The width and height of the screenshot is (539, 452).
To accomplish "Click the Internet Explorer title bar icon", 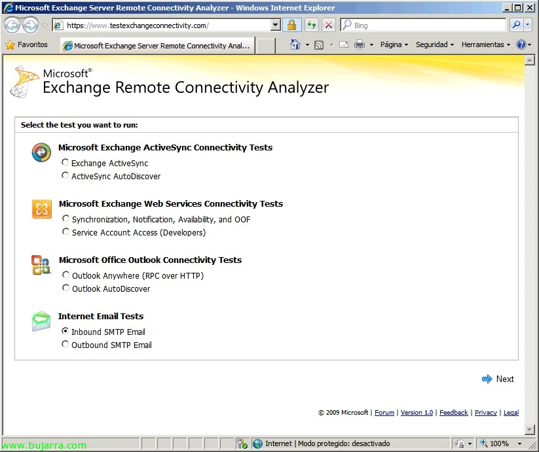I will click(9, 8).
